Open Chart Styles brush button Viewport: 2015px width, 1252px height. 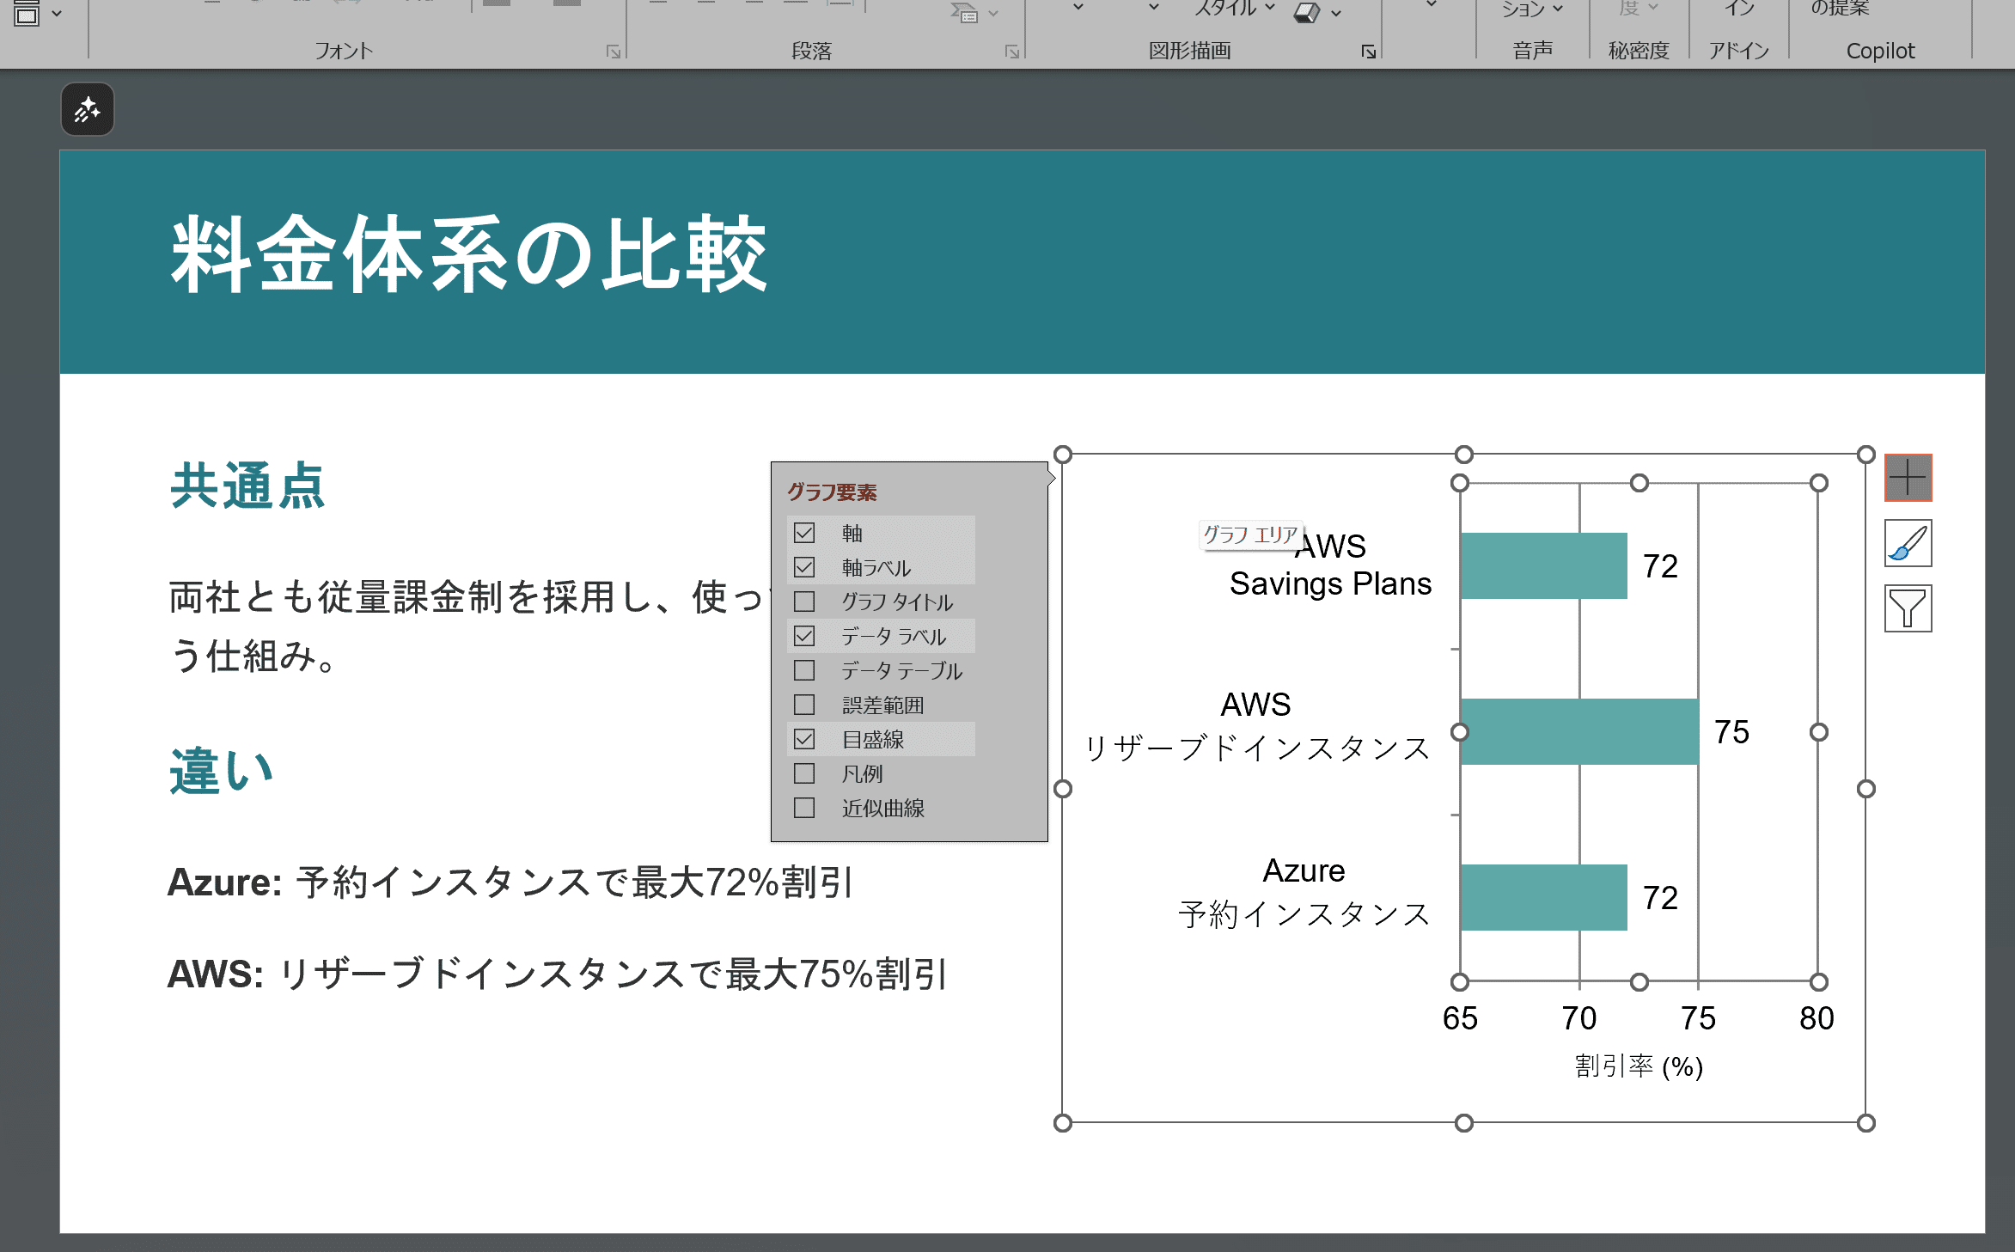coord(1908,544)
